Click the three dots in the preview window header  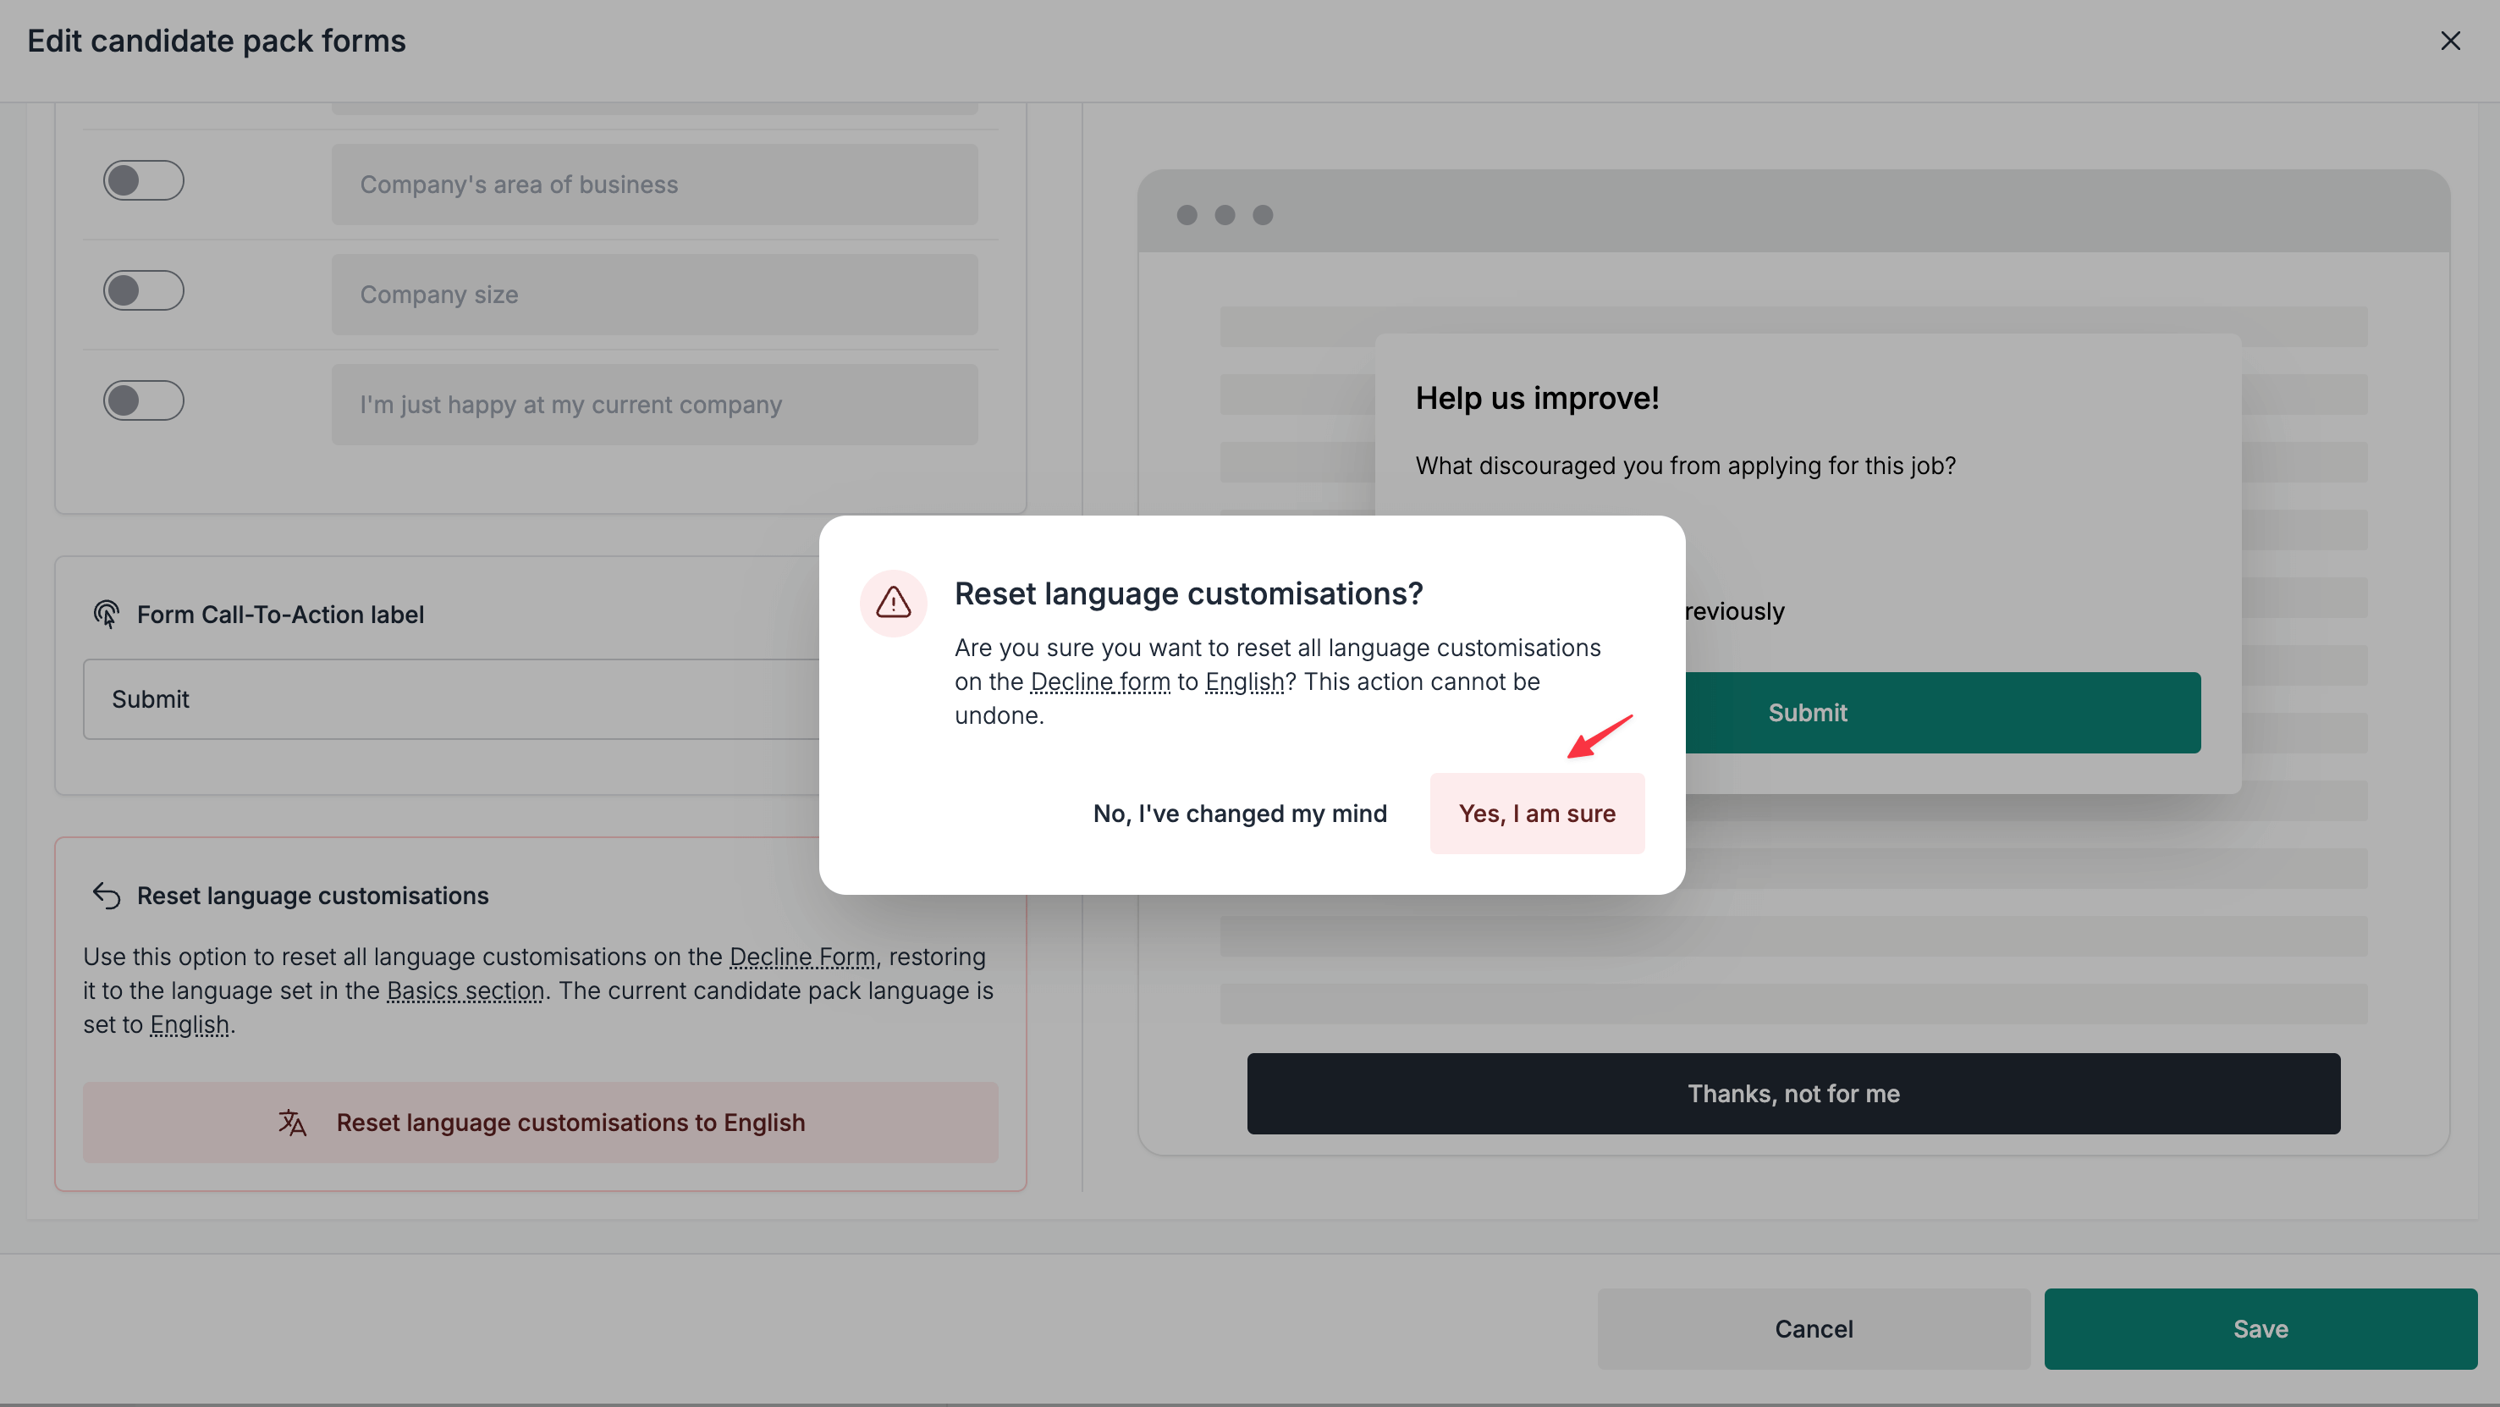tap(1224, 214)
